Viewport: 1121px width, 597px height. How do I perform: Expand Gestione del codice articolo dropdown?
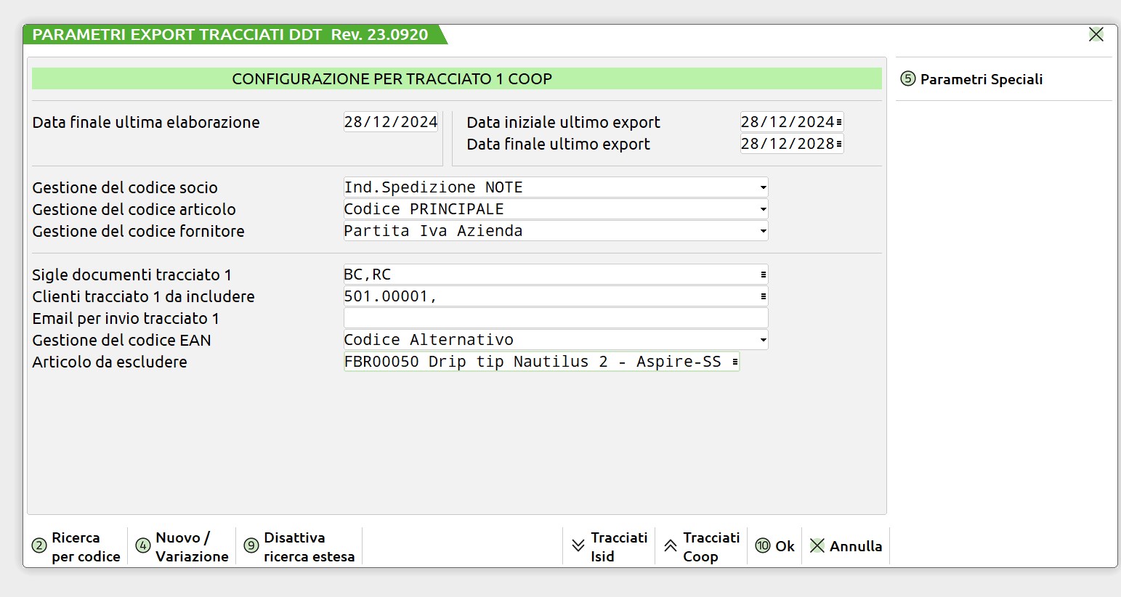763,209
